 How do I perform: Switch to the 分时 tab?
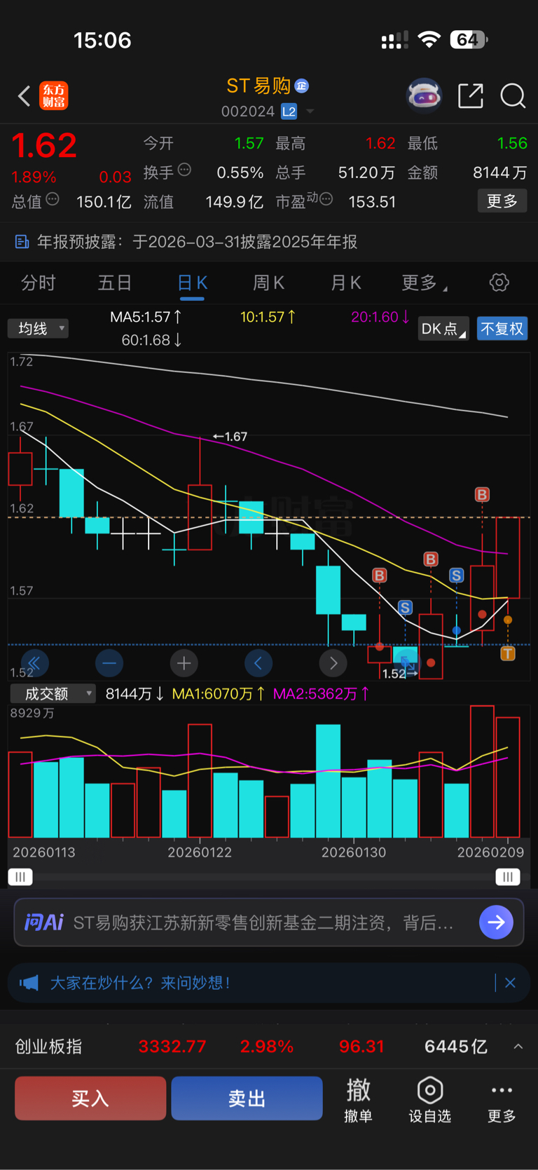[x=39, y=283]
